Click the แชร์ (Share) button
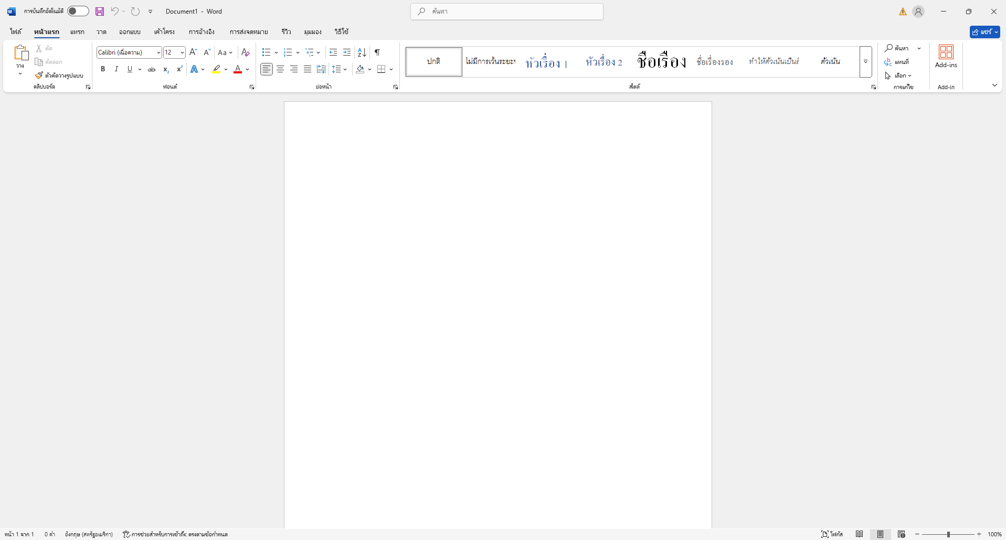This screenshot has width=1006, height=540. pyautogui.click(x=984, y=32)
